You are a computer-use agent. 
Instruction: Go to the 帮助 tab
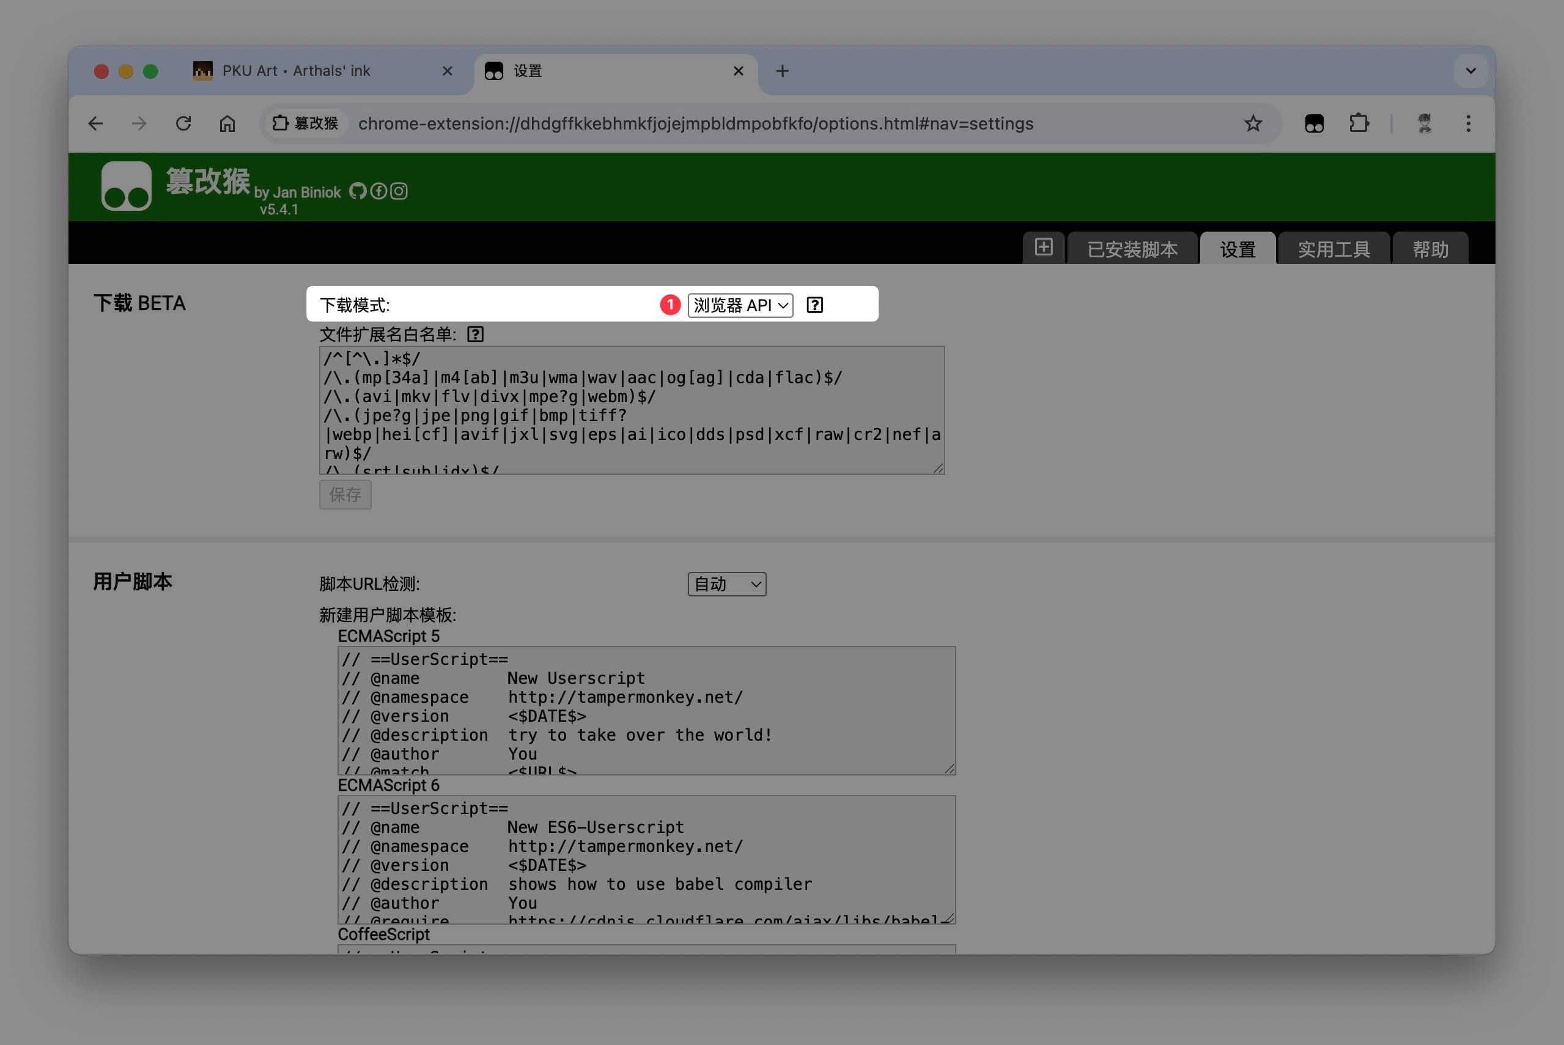coord(1430,249)
